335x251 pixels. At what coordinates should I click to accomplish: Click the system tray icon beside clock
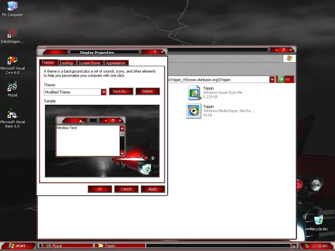pyautogui.click(x=307, y=246)
